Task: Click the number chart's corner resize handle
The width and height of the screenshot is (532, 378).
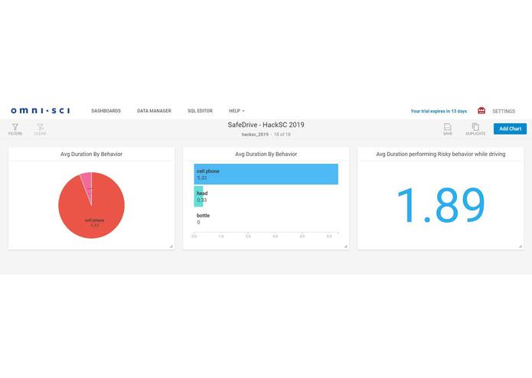Action: click(x=521, y=246)
